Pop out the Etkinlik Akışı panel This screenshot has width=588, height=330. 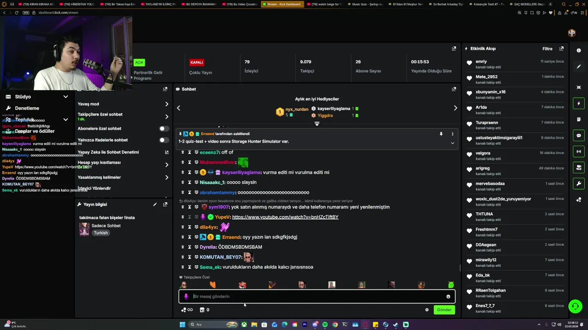click(x=561, y=49)
